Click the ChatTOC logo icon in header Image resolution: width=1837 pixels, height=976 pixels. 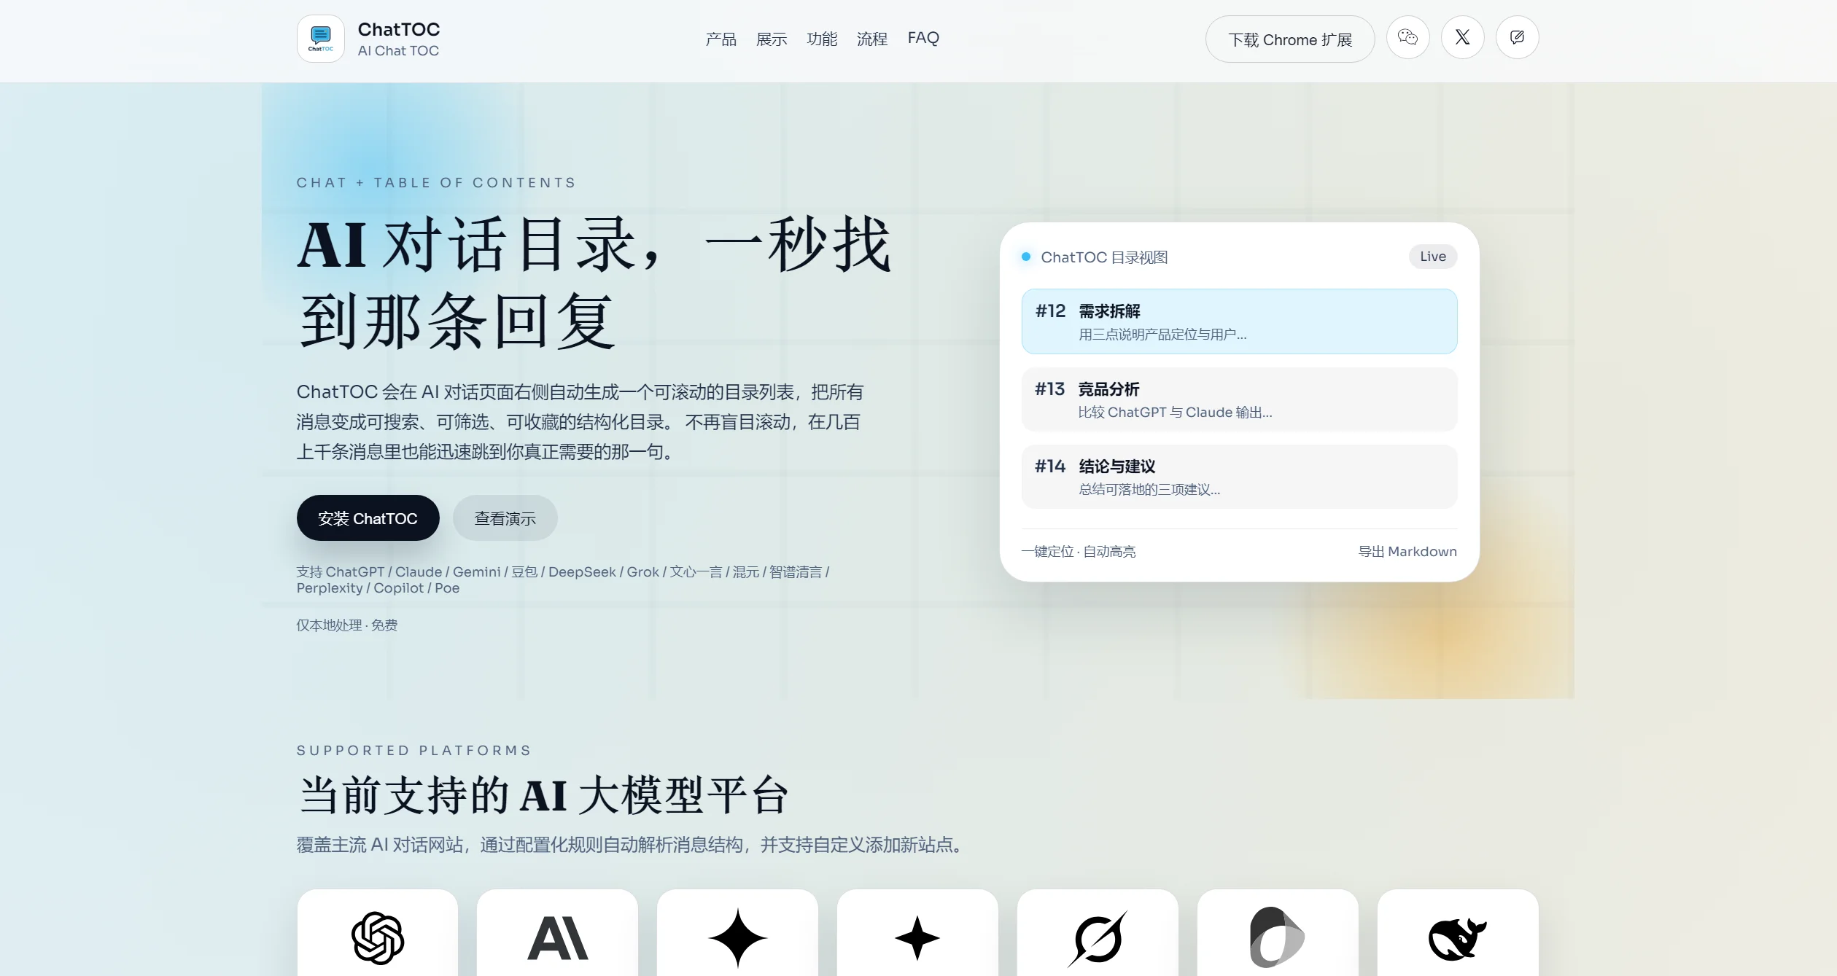point(320,39)
